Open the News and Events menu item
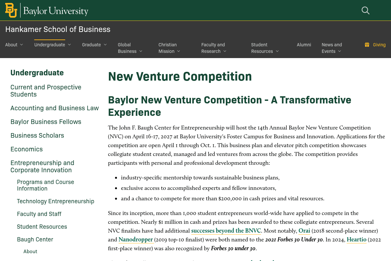This screenshot has width=391, height=261. 332,48
